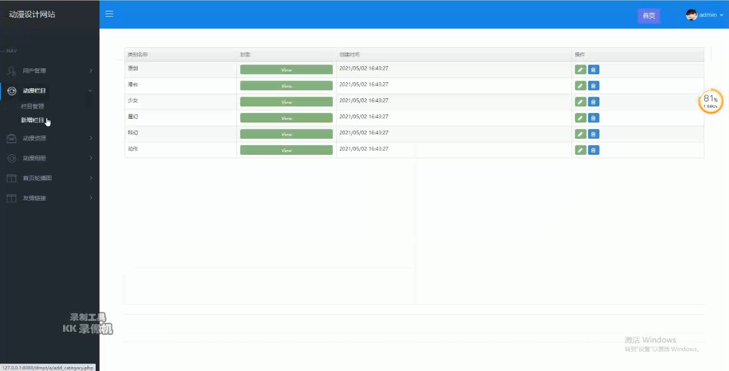View the cover of 少女 row
This screenshot has width=729, height=371.
tap(287, 102)
